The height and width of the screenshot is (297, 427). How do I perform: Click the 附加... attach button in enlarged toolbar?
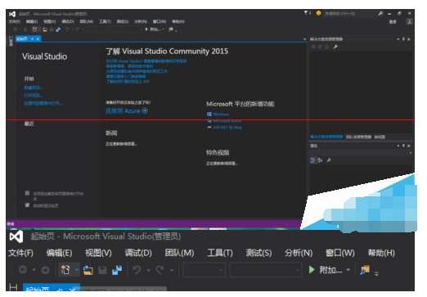330,270
